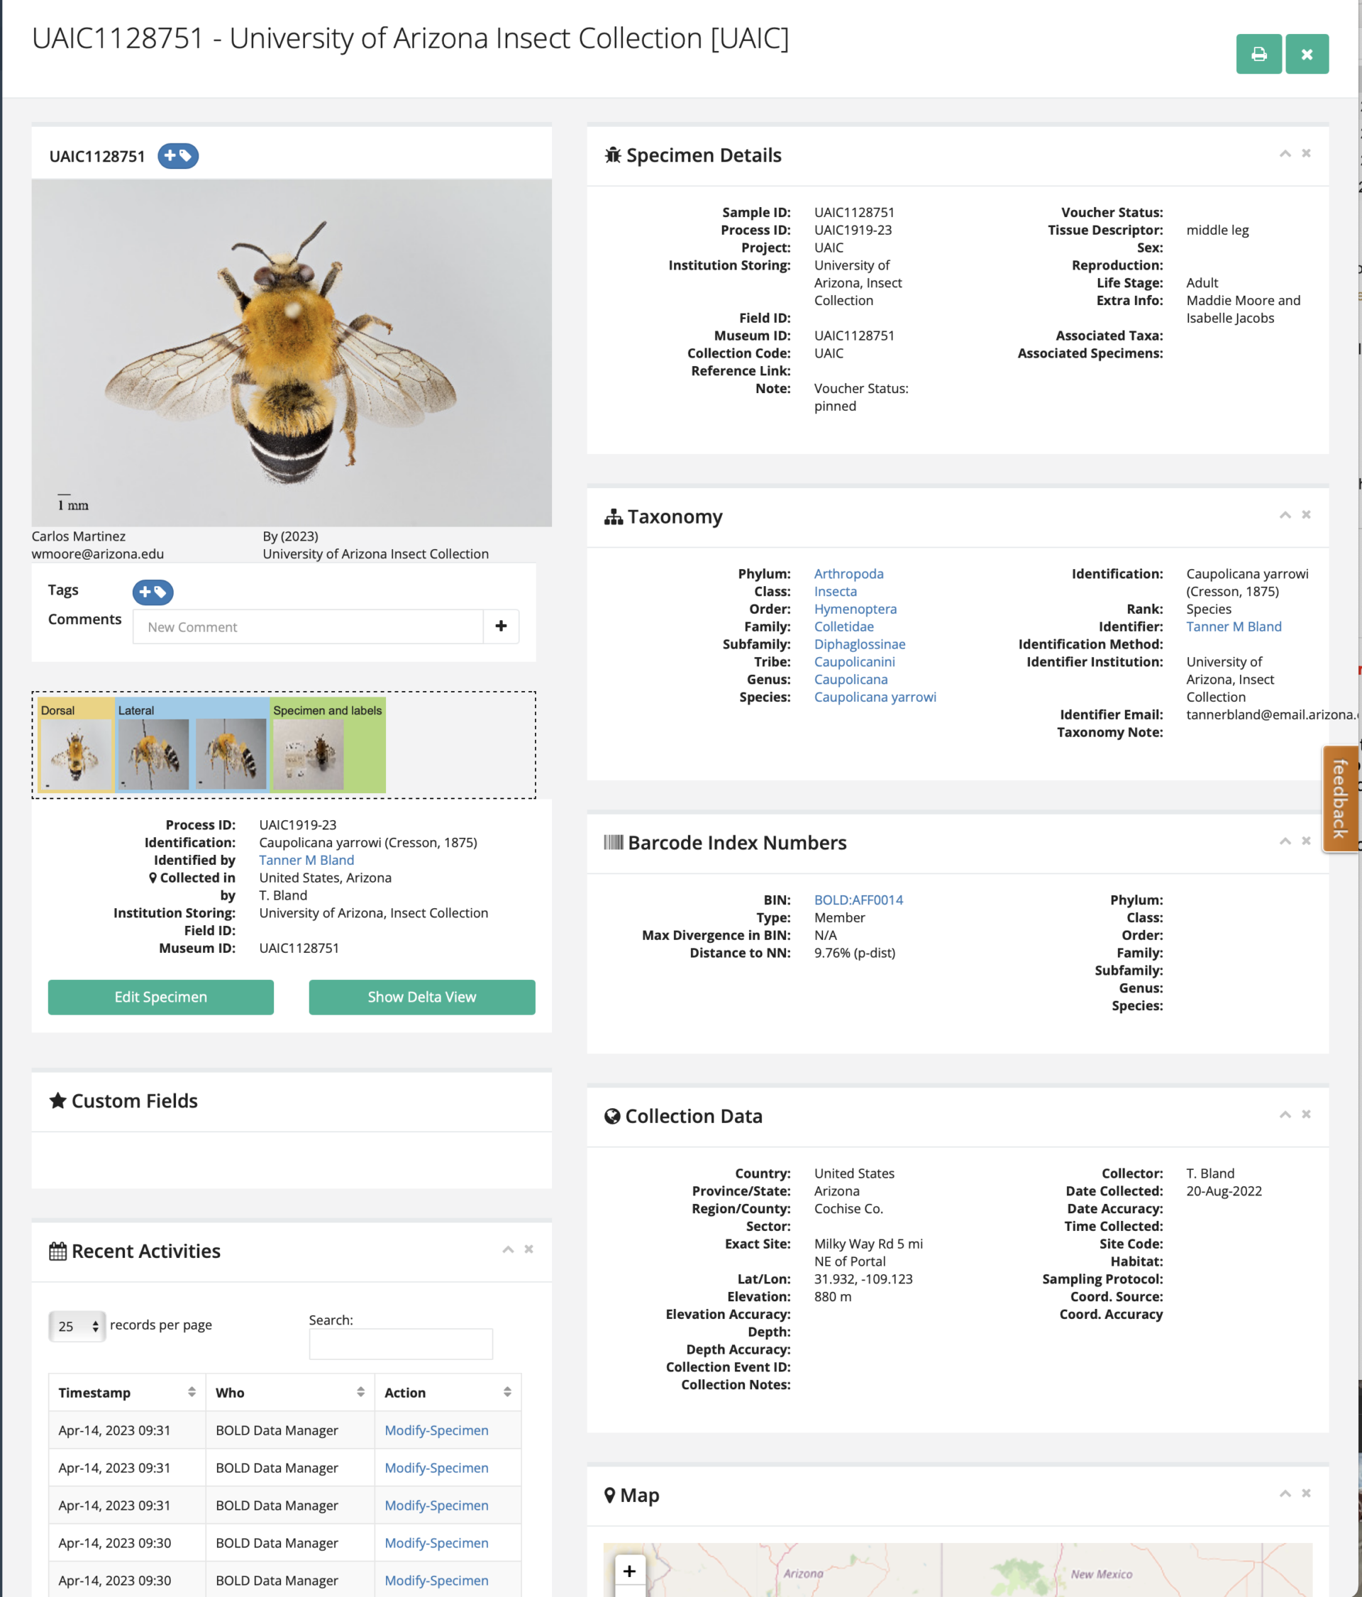The height and width of the screenshot is (1597, 1362).
Task: Open Caupolicana yarrowi species link
Action: click(x=875, y=697)
